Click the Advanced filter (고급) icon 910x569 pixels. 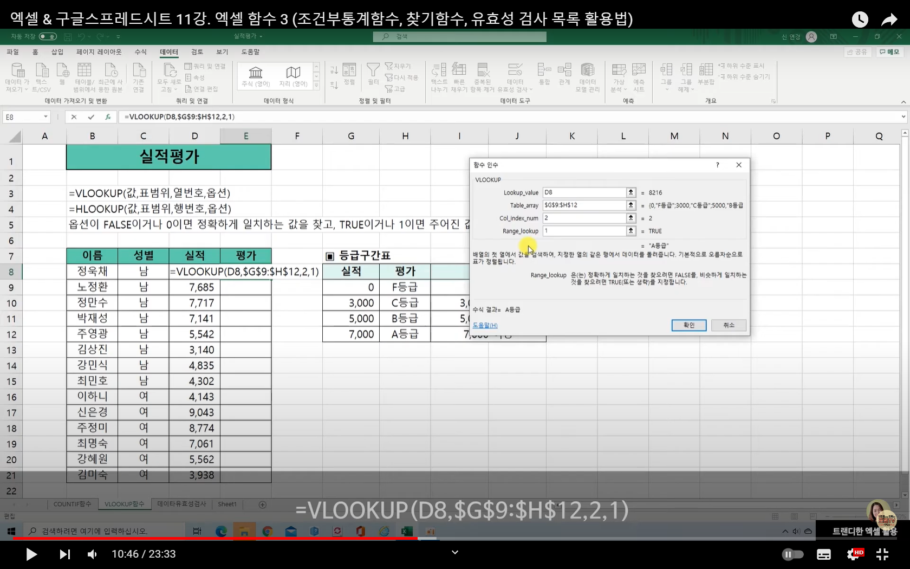[395, 89]
